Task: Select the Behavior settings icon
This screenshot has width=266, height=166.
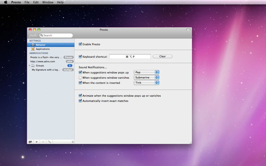Action: click(33, 45)
